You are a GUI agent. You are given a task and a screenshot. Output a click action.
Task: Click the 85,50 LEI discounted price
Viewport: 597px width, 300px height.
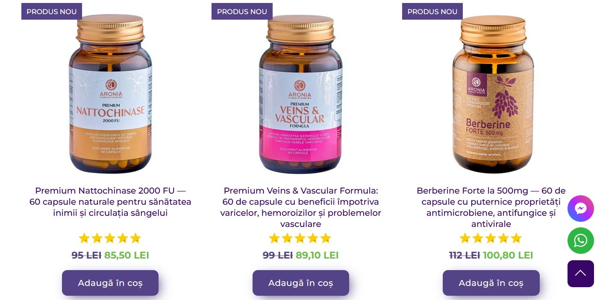[126, 256]
